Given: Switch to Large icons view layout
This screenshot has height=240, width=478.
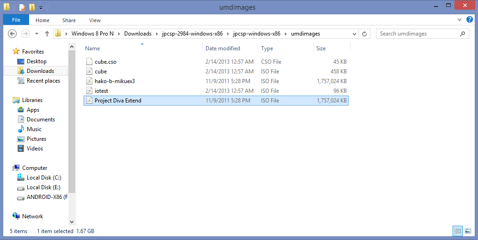Looking at the screenshot, I should 468,231.
